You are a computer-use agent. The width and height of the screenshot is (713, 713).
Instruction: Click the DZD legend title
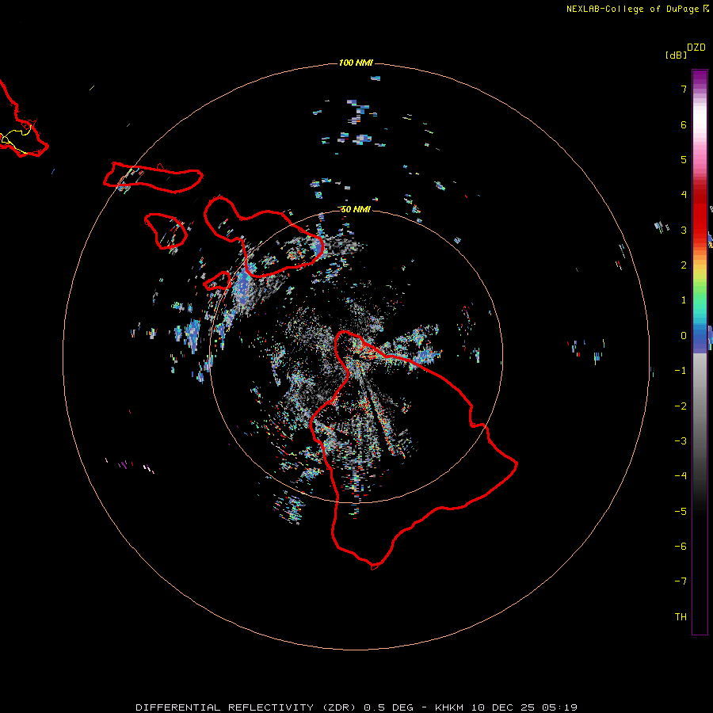point(696,48)
